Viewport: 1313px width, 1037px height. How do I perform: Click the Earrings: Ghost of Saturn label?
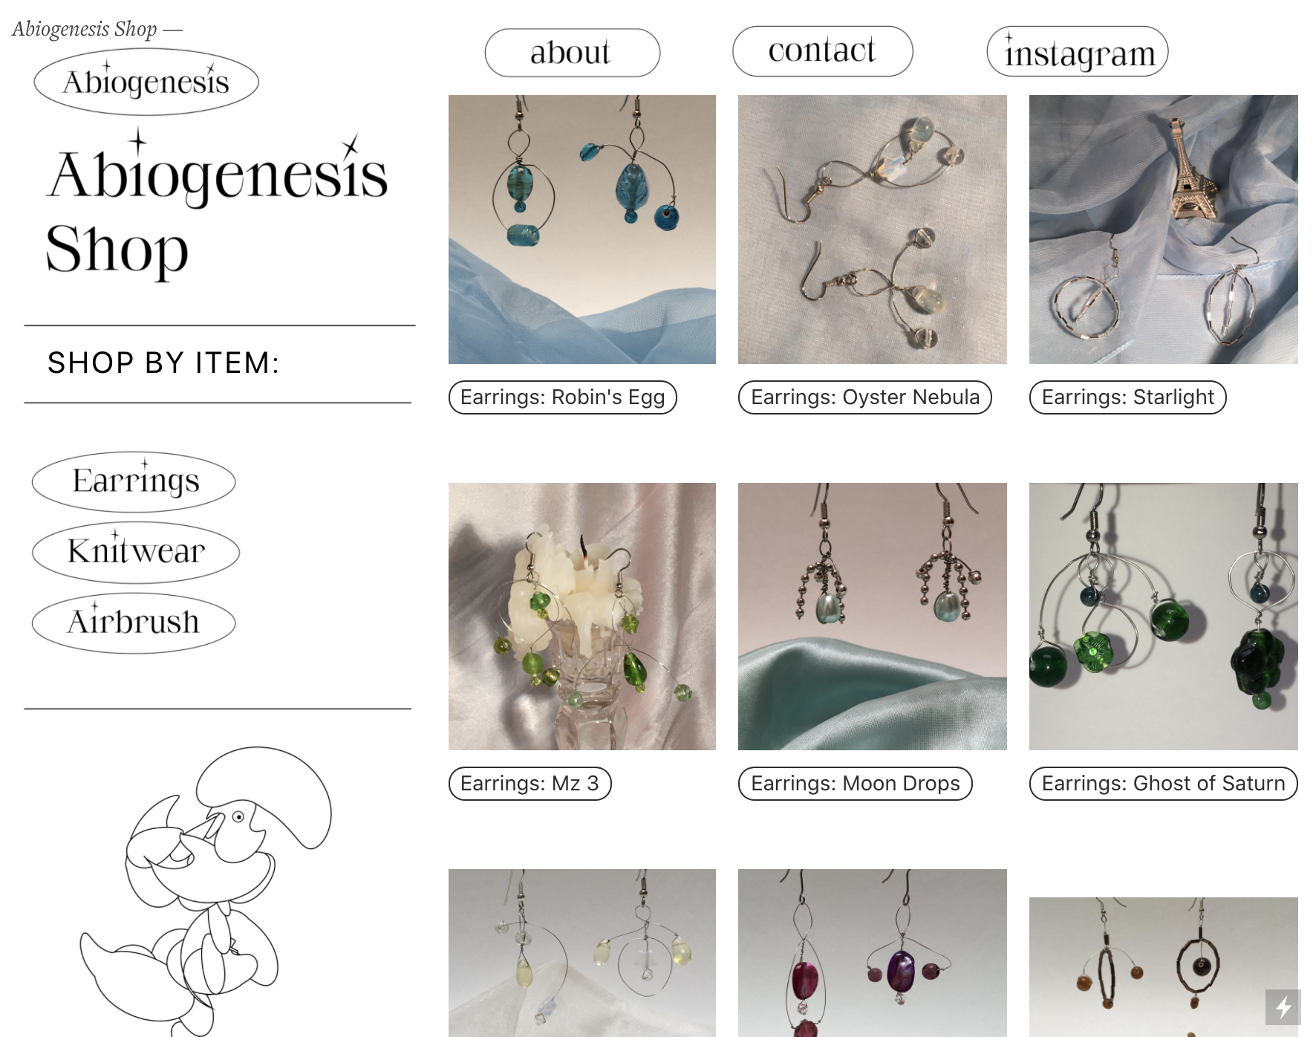click(1164, 784)
